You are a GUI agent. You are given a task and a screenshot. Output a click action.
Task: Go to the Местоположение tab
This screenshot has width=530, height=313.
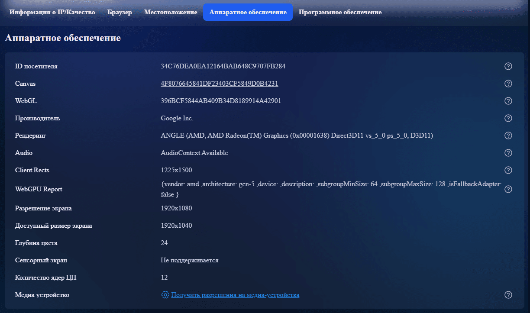click(171, 12)
